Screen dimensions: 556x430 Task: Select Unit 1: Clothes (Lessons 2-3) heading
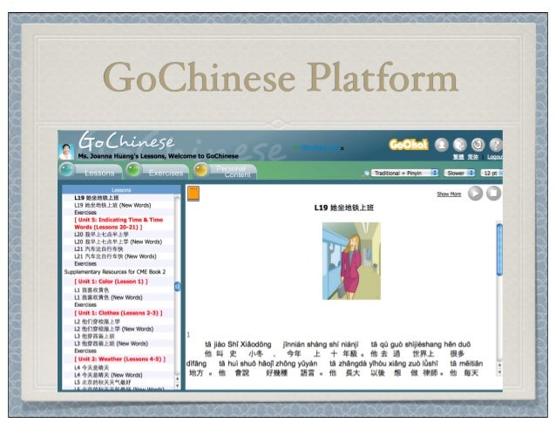[119, 313]
